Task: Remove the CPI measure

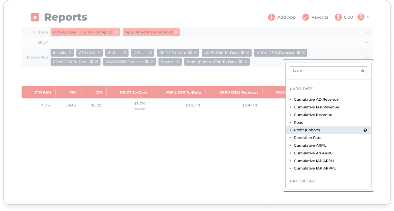Action: (x=150, y=53)
